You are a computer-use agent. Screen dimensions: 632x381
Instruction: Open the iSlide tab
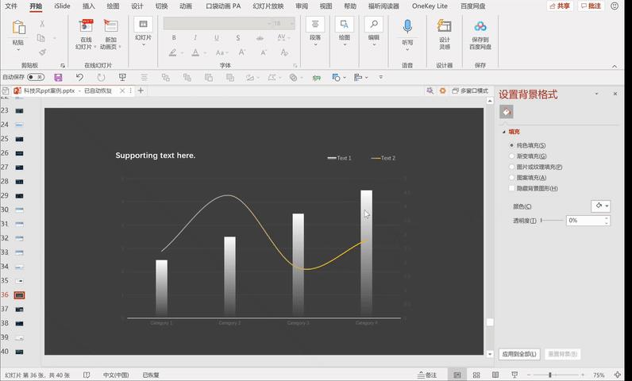[x=62, y=6]
